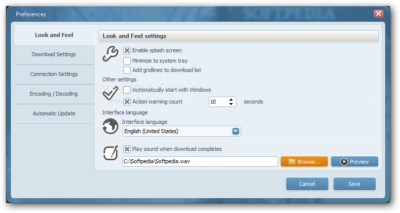
Task: Click the notepad icon beside sound option
Action: pyautogui.click(x=110, y=153)
